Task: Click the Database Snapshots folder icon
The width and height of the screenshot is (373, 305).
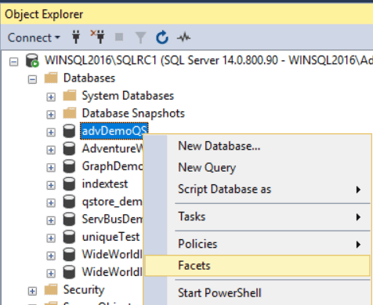Action: (x=70, y=113)
